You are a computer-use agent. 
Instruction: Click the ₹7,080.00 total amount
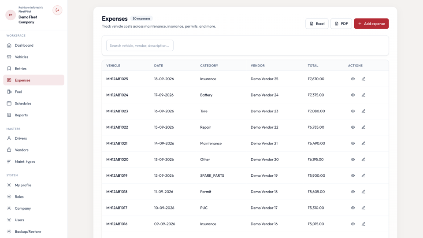[316, 111]
